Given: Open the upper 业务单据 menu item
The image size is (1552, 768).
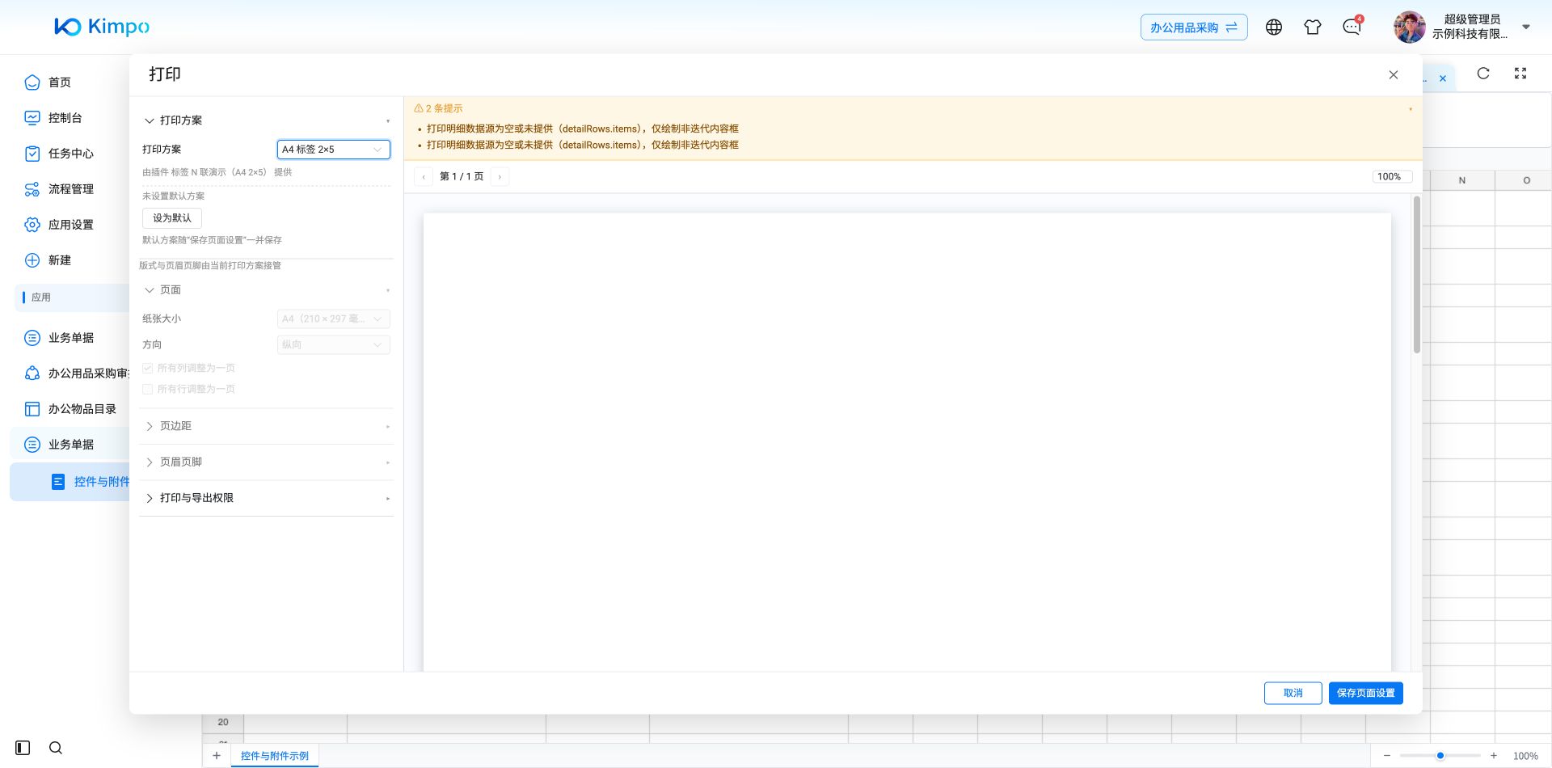Looking at the screenshot, I should coord(70,338).
